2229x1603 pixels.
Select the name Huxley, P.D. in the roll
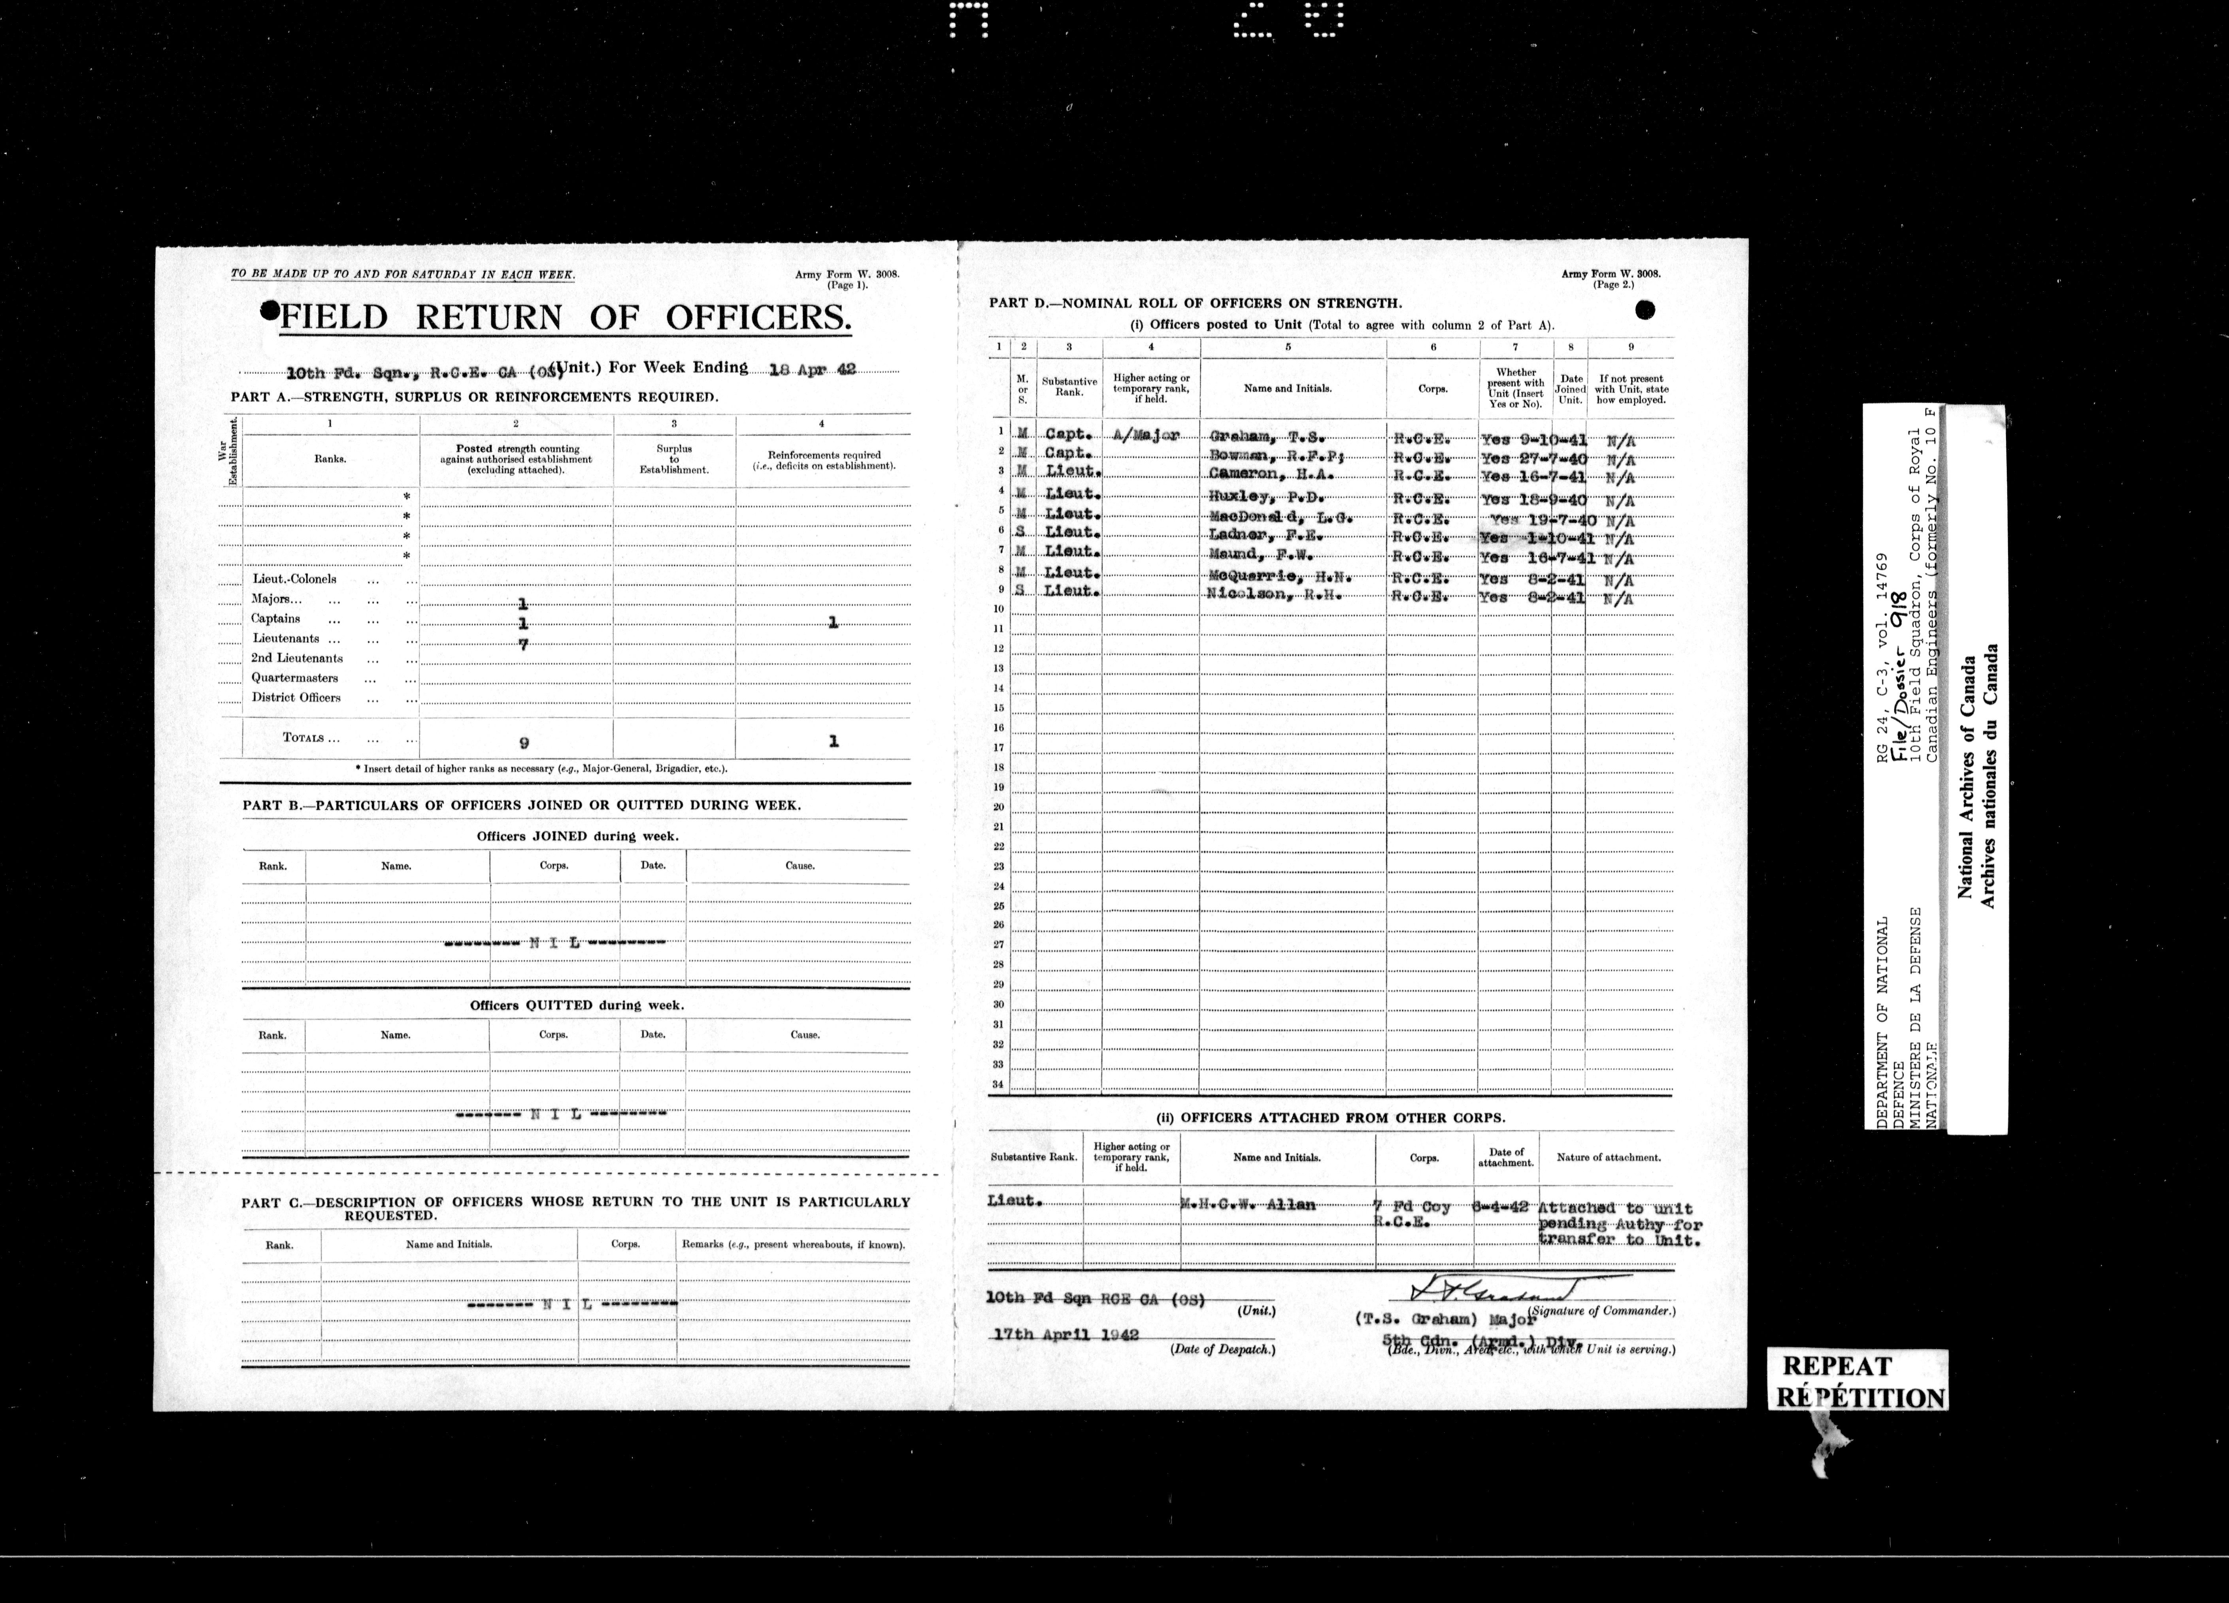tap(1267, 497)
